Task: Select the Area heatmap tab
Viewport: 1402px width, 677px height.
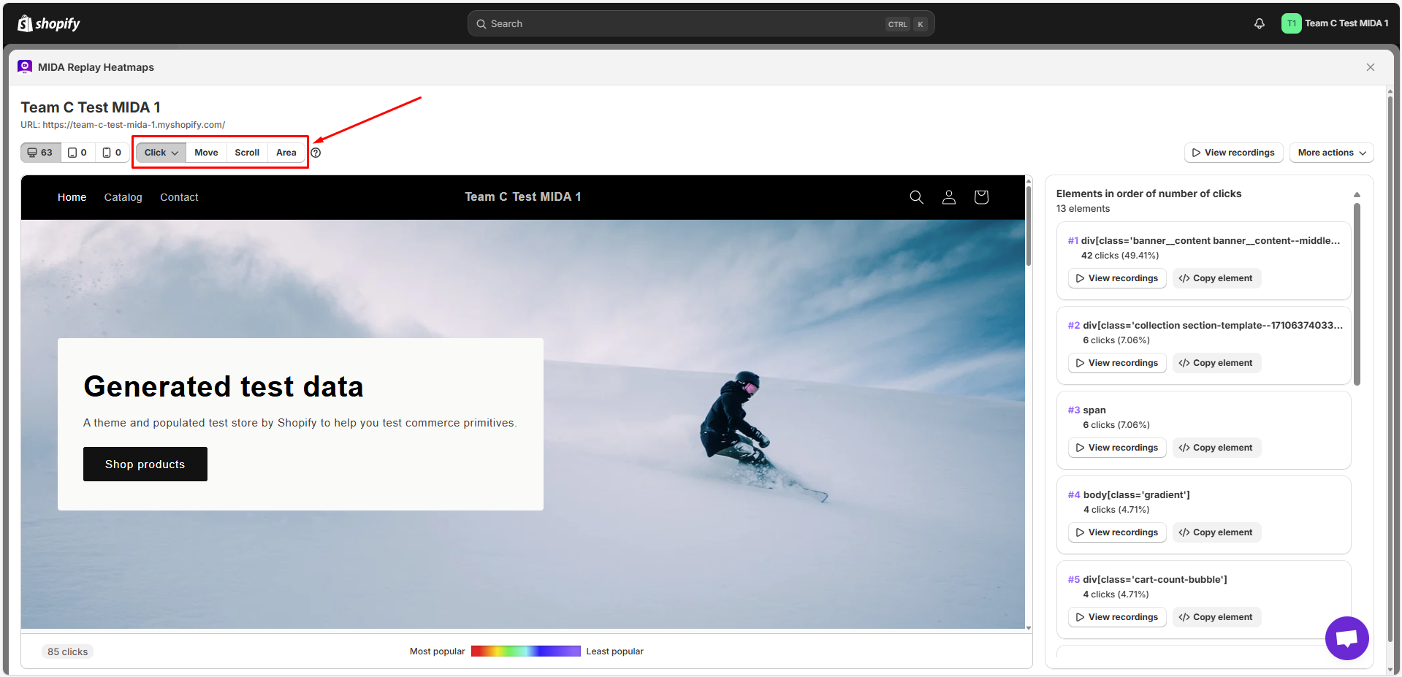Action: pyautogui.click(x=286, y=153)
